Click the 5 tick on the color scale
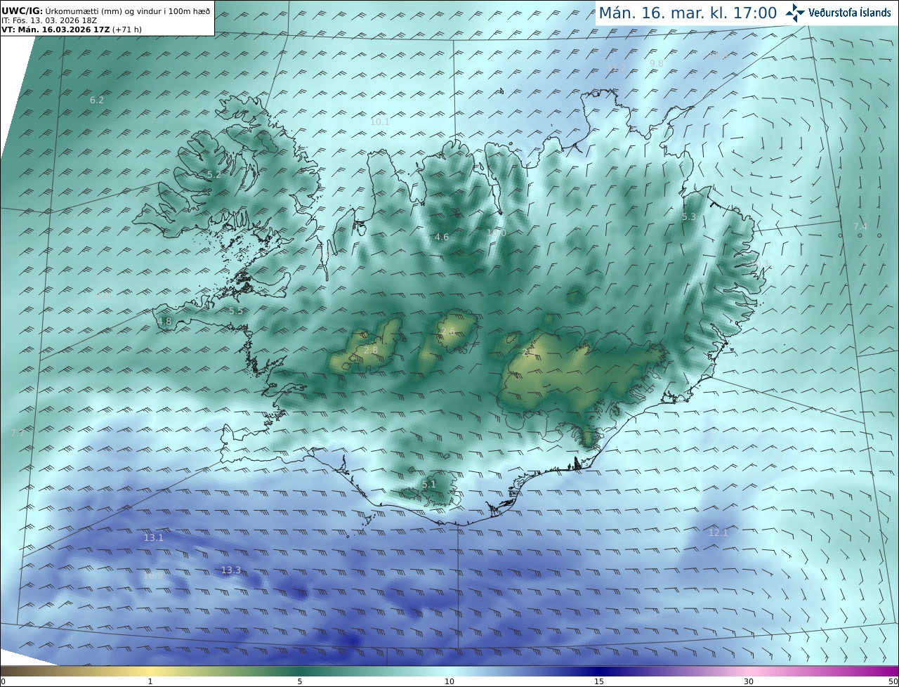Image resolution: width=899 pixels, height=687 pixels. [300, 681]
